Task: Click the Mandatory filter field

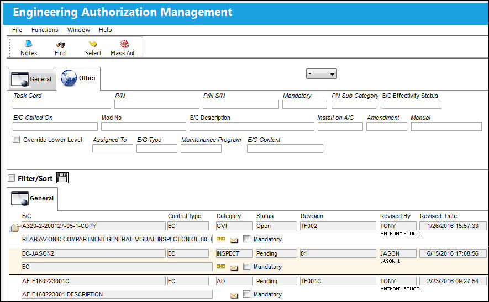Action: (x=304, y=104)
